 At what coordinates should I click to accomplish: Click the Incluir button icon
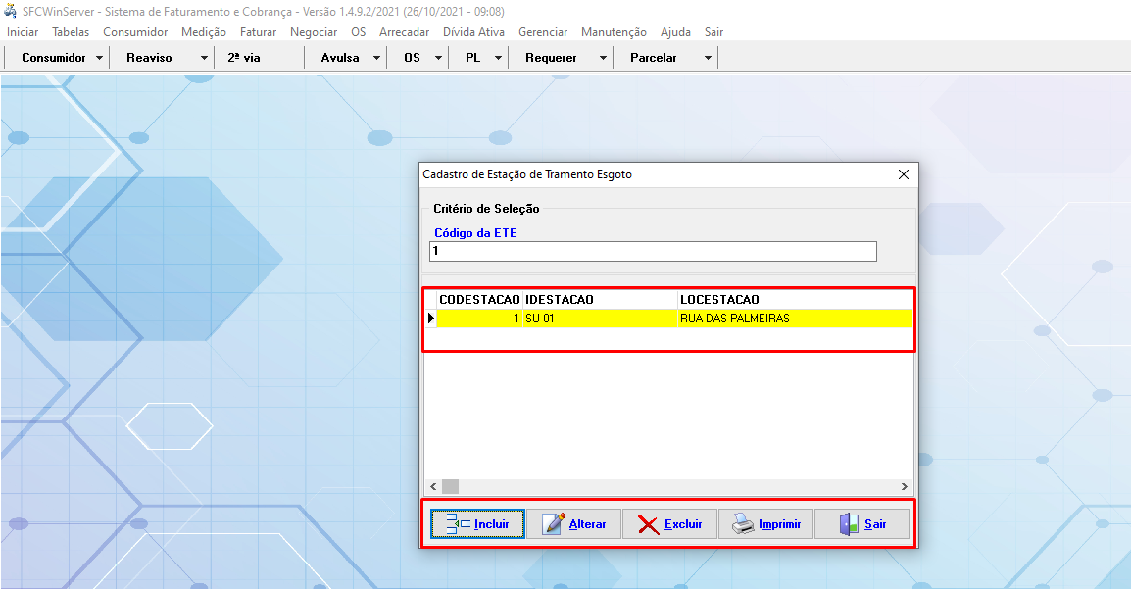(x=458, y=524)
